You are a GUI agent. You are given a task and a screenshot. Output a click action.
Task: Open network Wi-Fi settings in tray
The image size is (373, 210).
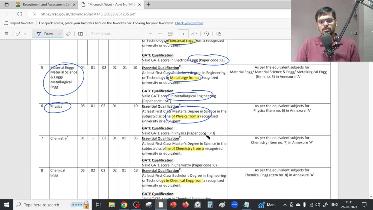pyautogui.click(x=311, y=204)
